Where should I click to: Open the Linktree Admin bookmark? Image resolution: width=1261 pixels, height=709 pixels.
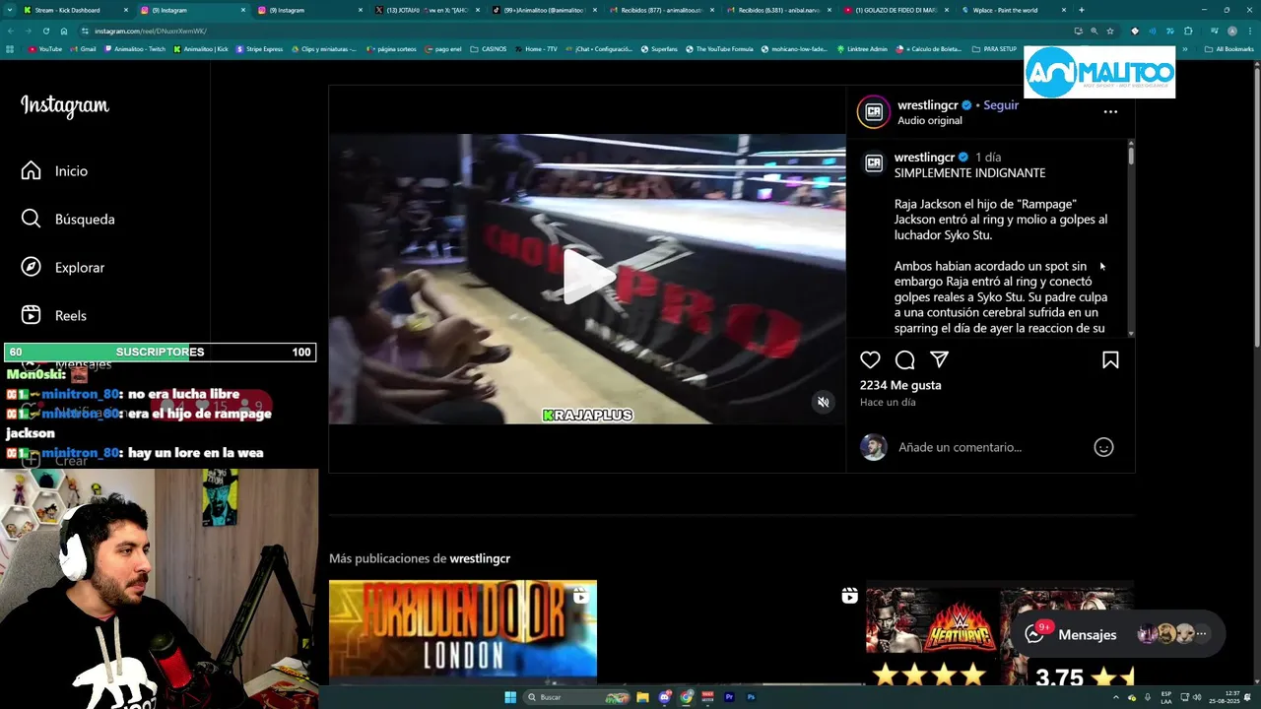(862, 49)
